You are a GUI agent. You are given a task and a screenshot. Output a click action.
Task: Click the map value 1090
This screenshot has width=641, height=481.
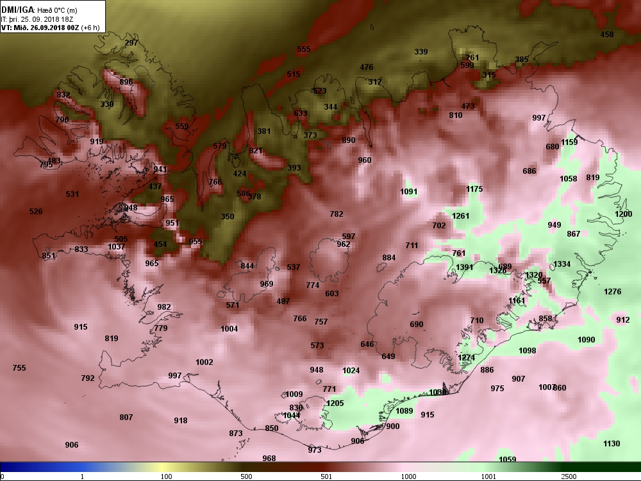pos(587,339)
